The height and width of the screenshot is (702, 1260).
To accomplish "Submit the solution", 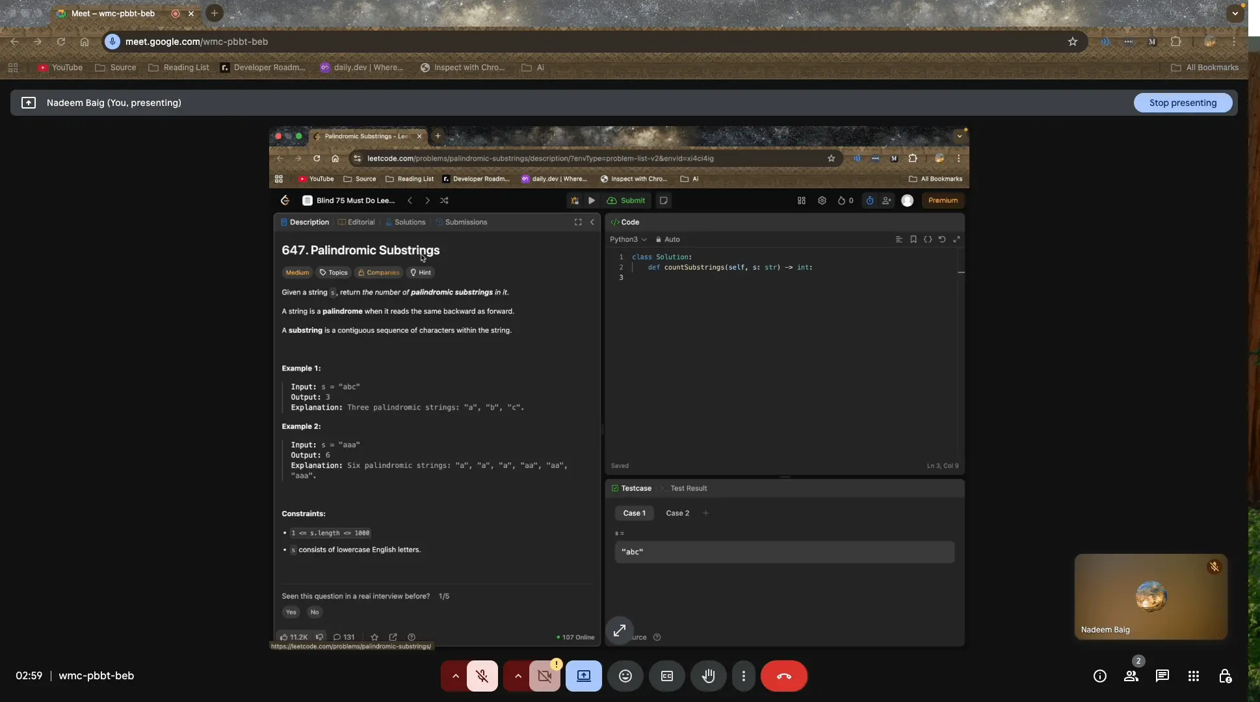I will coord(626,201).
